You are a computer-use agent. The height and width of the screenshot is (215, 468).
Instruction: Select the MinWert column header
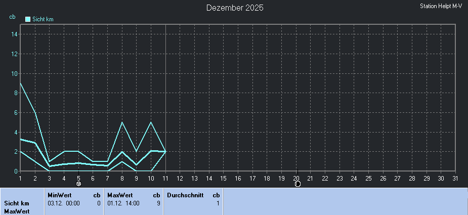pos(60,195)
